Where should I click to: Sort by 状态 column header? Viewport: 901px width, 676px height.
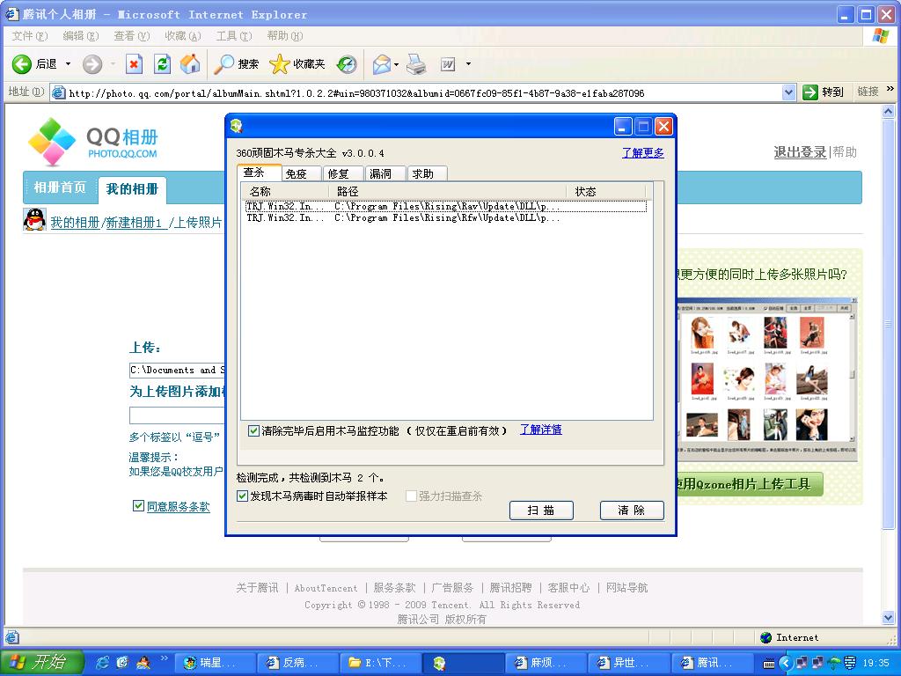click(605, 191)
